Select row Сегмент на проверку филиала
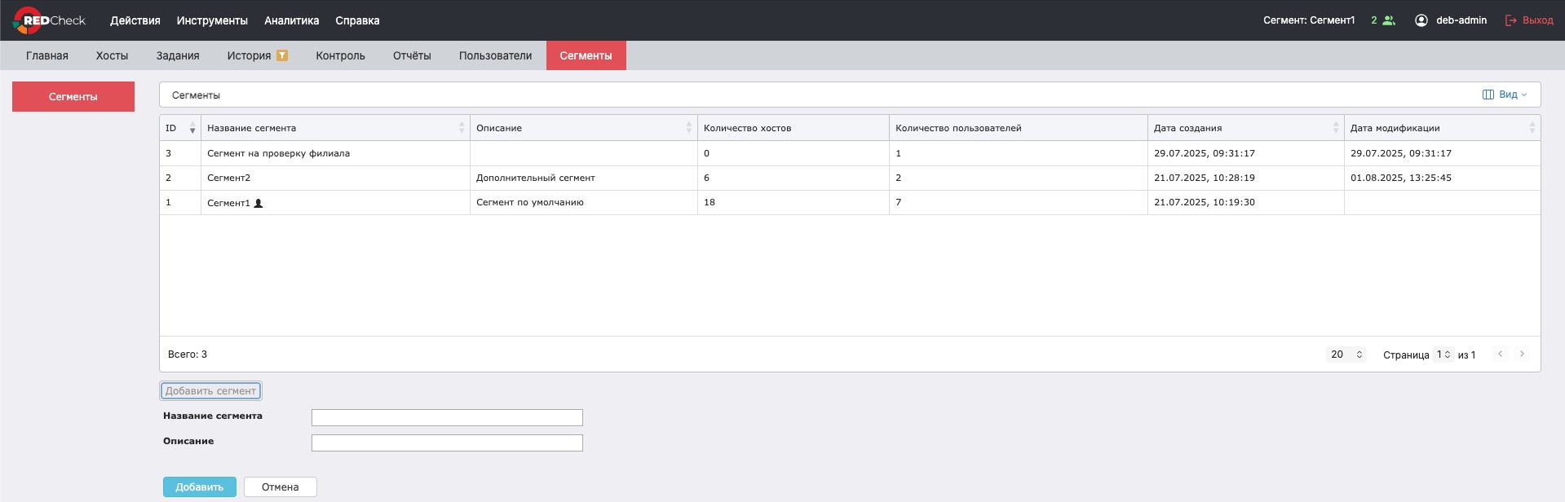1565x502 pixels. (x=850, y=153)
